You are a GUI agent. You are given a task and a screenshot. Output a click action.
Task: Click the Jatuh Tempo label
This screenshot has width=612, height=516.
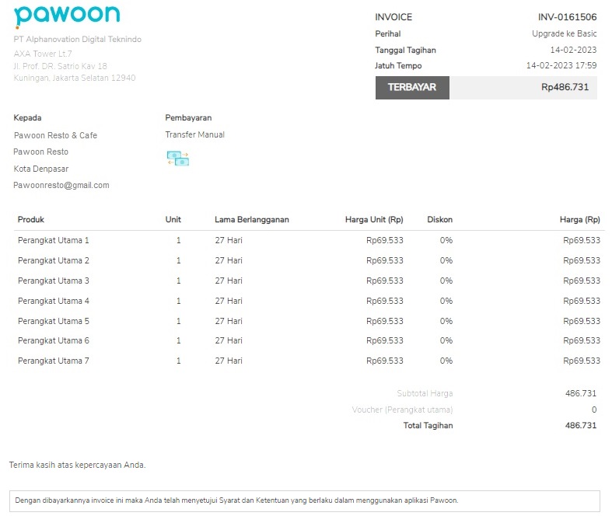398,65
